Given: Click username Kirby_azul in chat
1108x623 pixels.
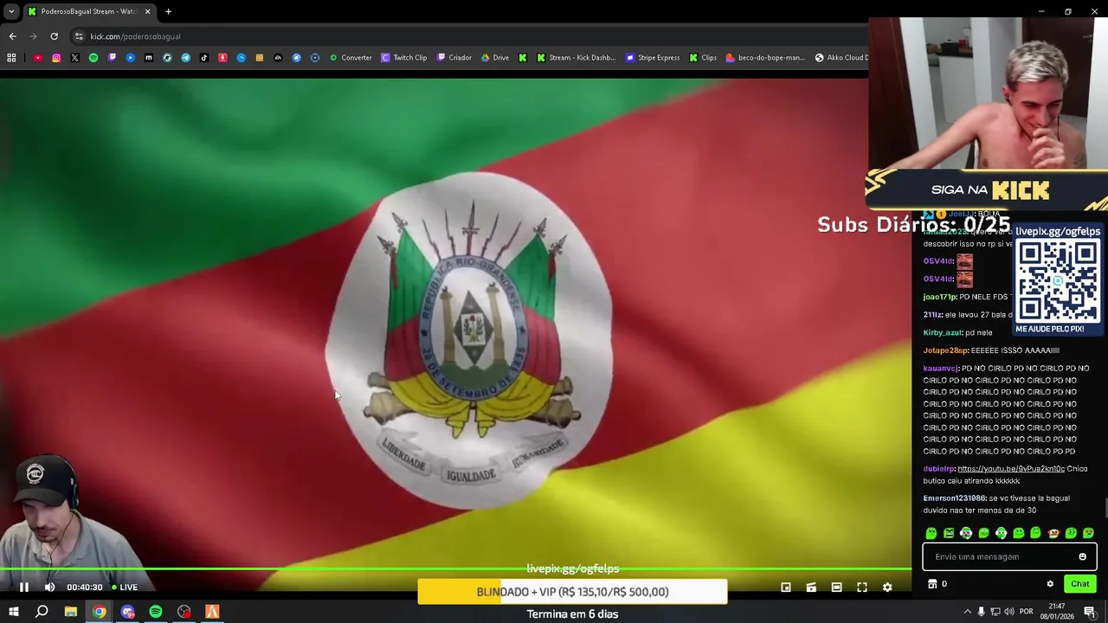Looking at the screenshot, I should coord(943,332).
